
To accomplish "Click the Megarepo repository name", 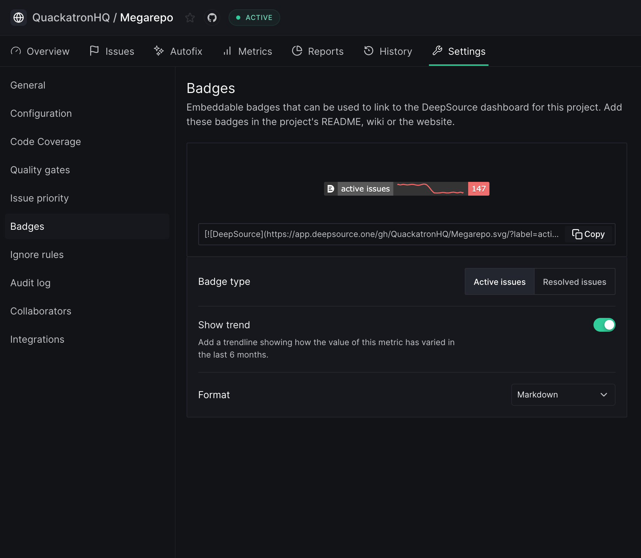I will point(147,18).
